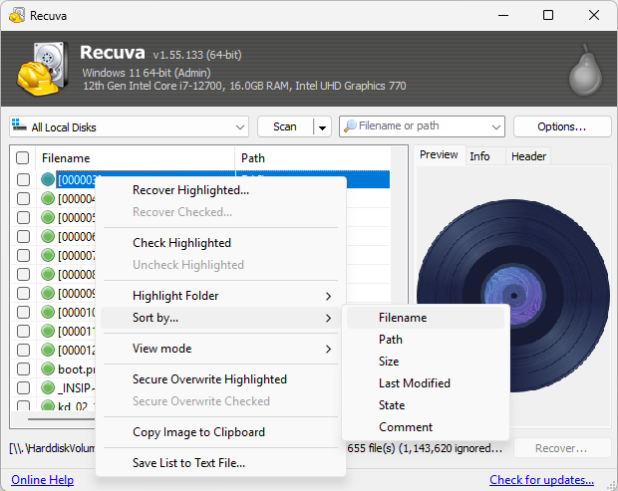The height and width of the screenshot is (491, 618).
Task: Click the Path column header
Action: click(x=313, y=158)
